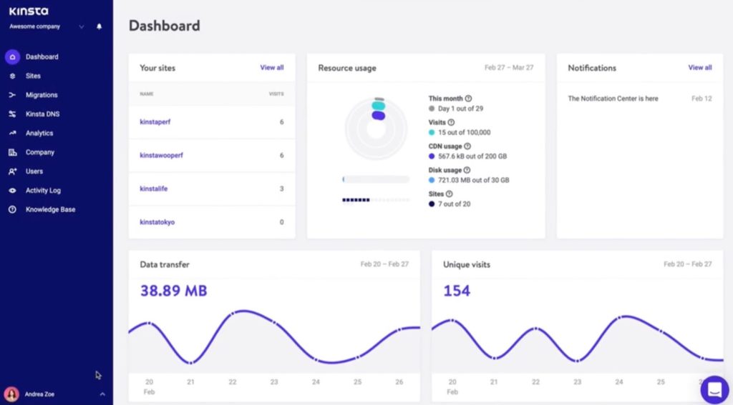Click the VISITS column header
Screen dimensions: 733x405
pyautogui.click(x=276, y=94)
